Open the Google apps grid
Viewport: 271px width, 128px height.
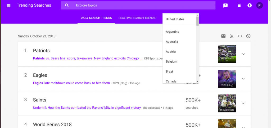click(240, 6)
